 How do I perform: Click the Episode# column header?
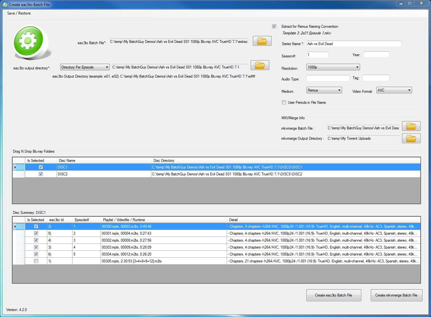tap(86, 220)
